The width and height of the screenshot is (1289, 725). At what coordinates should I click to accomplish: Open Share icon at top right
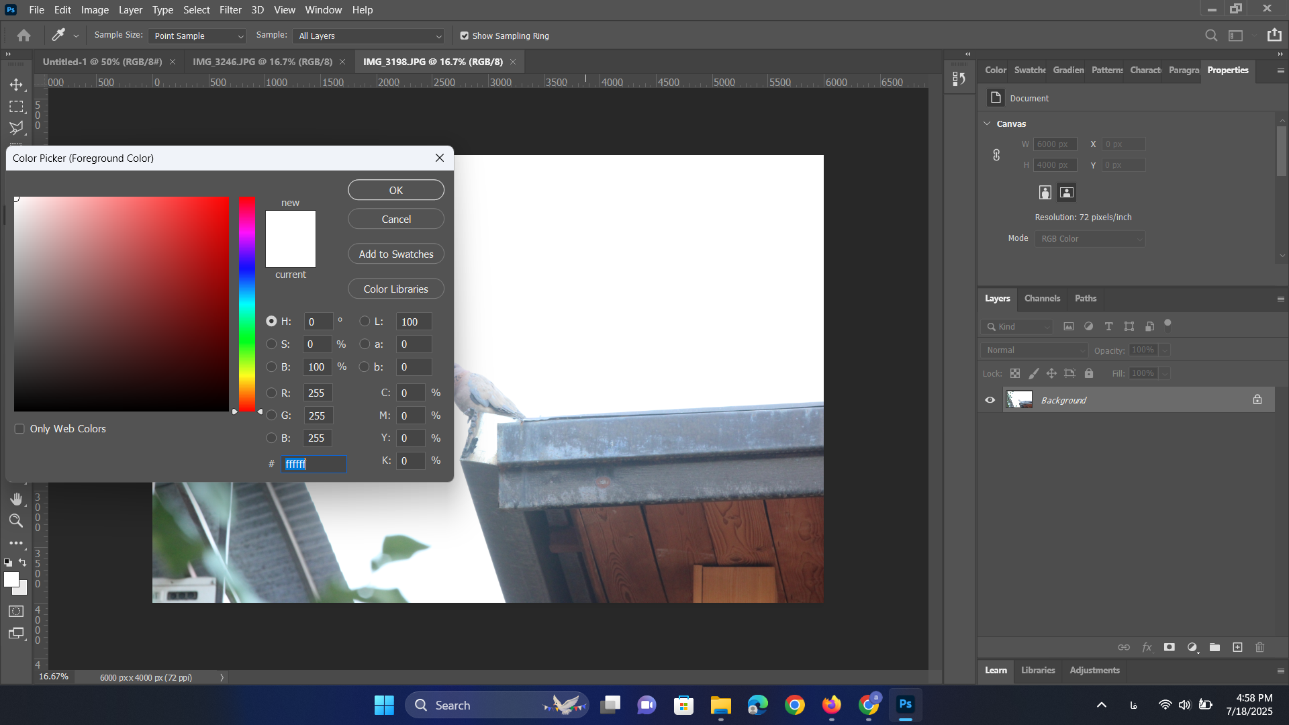tap(1274, 36)
